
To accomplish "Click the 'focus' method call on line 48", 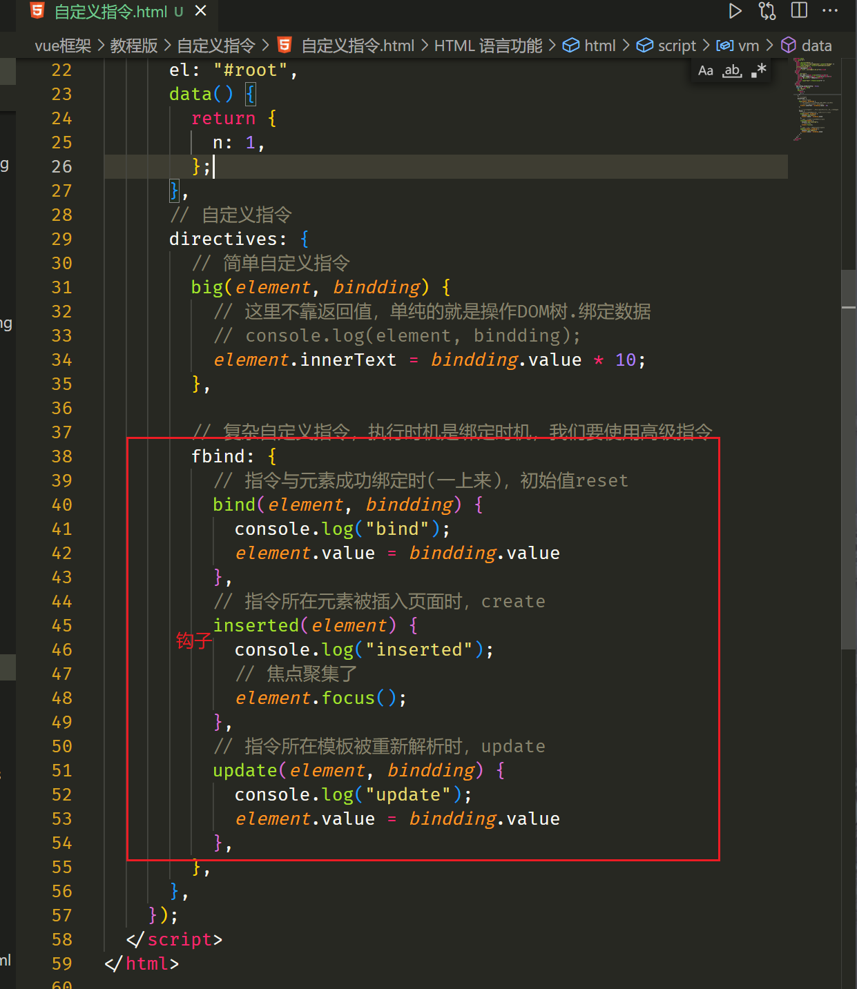I will point(348,698).
